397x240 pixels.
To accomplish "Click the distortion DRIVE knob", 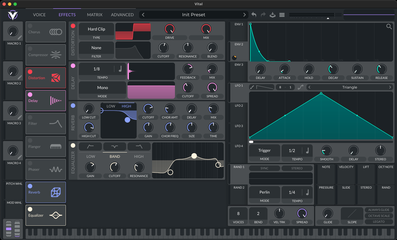I will click(x=170, y=29).
